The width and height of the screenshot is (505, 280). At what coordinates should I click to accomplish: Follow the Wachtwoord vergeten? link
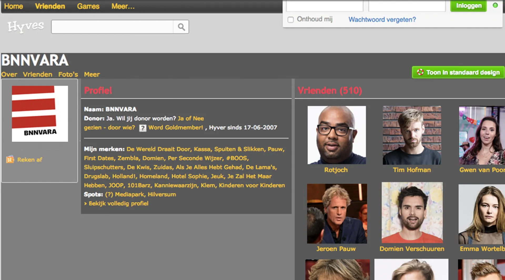pyautogui.click(x=382, y=20)
